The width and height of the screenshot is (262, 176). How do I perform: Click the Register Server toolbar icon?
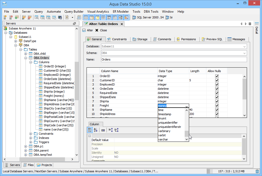coord(5,17)
